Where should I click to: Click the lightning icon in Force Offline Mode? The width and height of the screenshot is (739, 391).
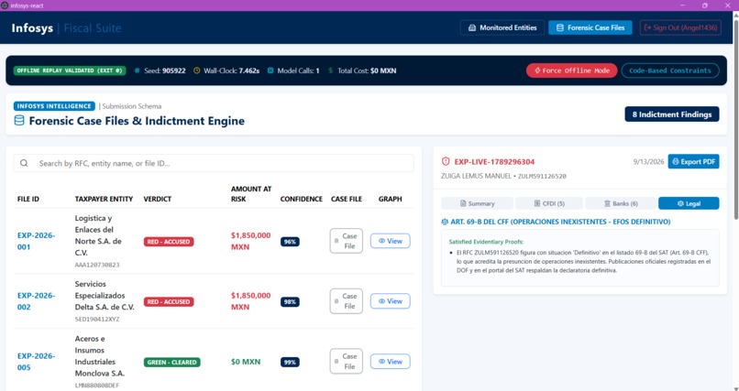pos(536,71)
